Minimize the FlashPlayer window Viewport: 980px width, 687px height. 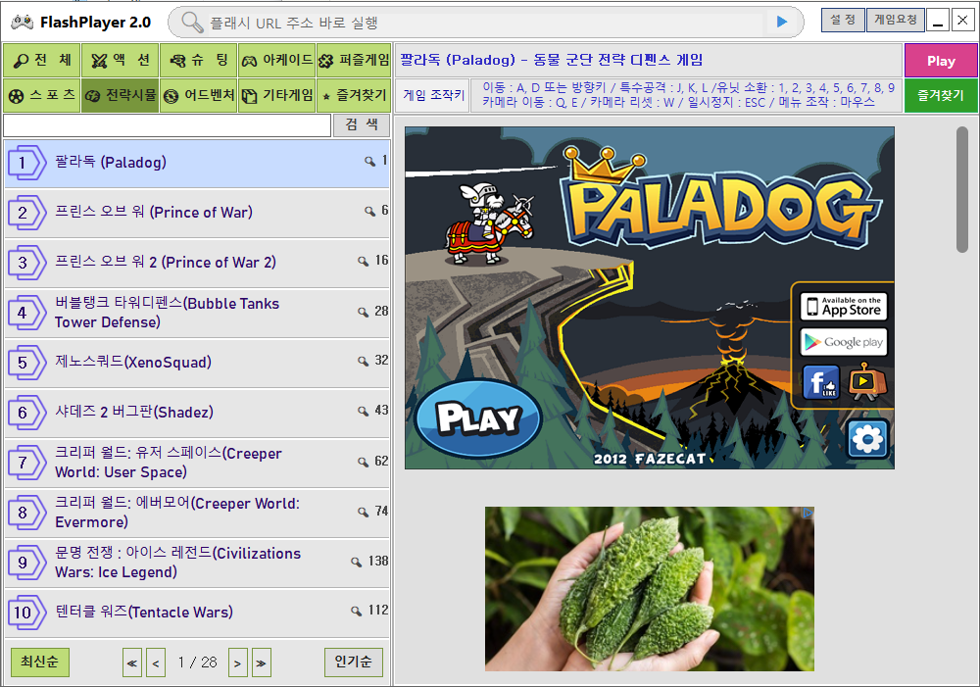(938, 21)
